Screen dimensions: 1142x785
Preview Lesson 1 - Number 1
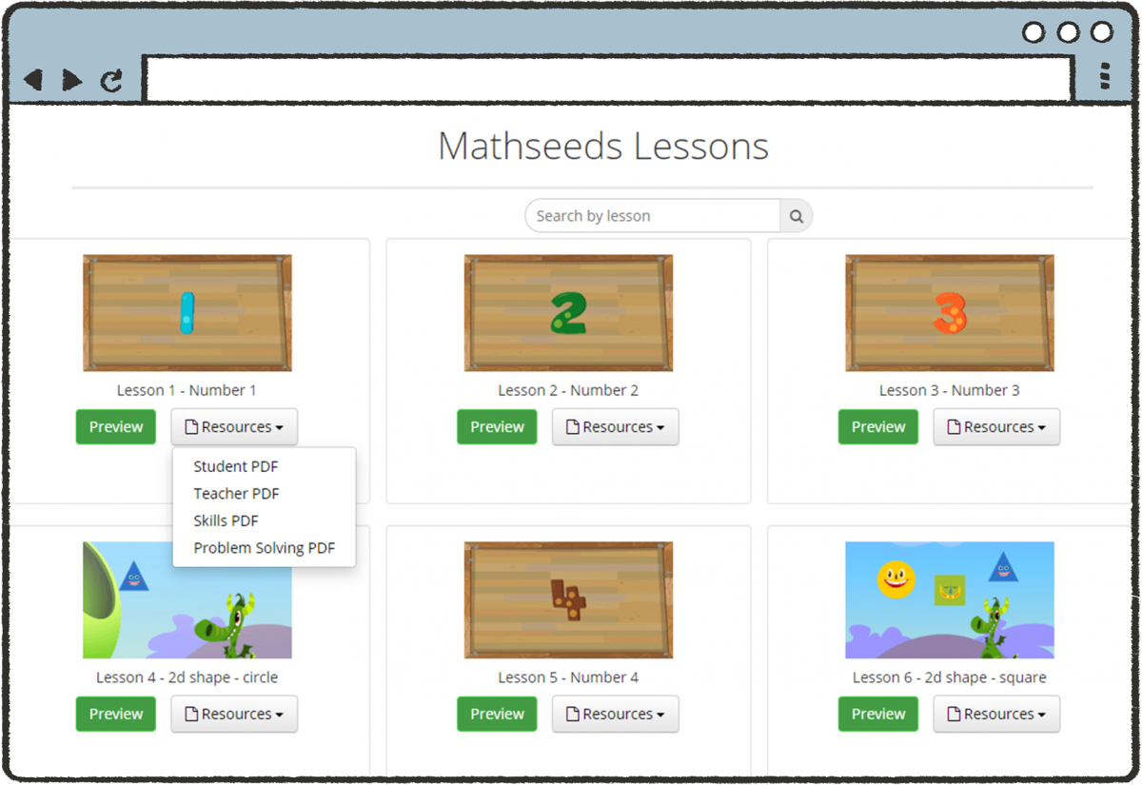tap(116, 427)
